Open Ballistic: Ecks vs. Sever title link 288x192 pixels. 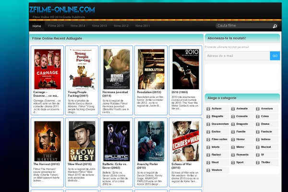click(x=115, y=166)
